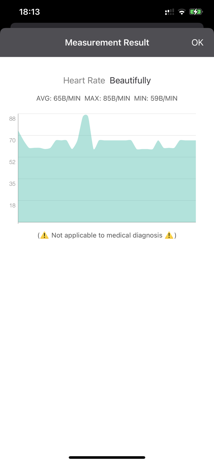Tap the cellular signal indicator
The width and height of the screenshot is (214, 463).
(x=169, y=12)
